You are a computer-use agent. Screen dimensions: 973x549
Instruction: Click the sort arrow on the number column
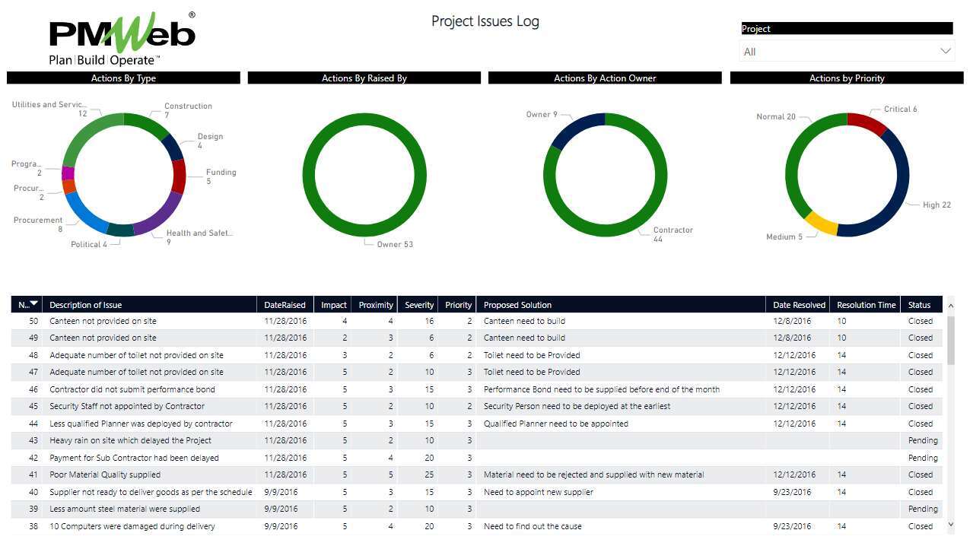coord(33,304)
